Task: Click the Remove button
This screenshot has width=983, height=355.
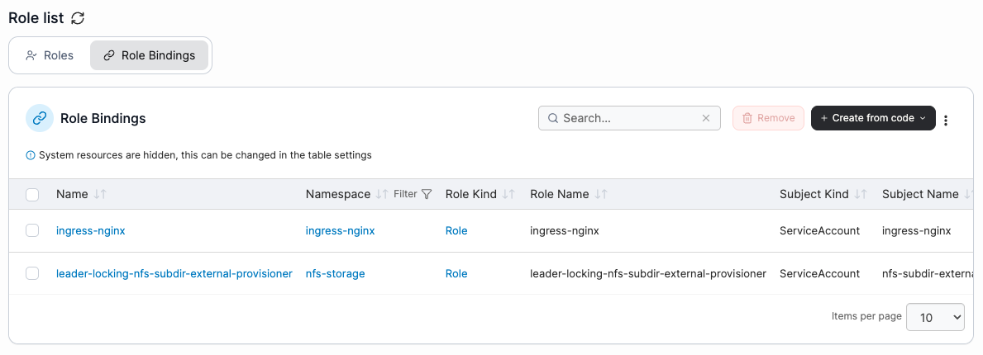Action: click(769, 118)
